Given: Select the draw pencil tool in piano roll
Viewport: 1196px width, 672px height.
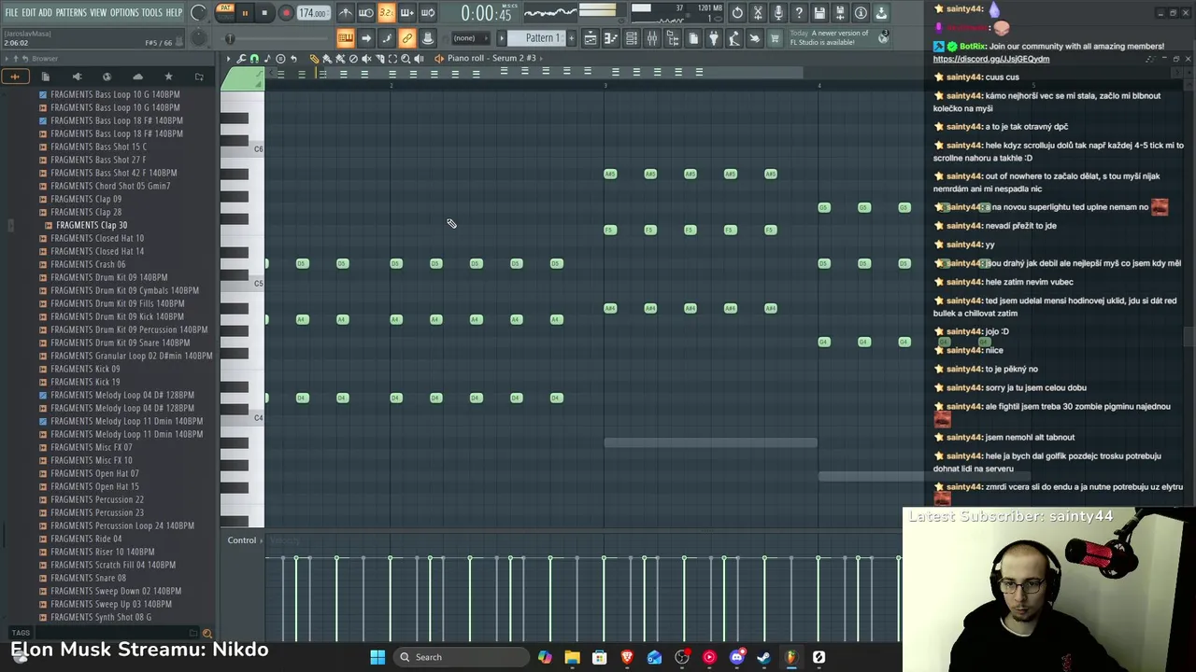Looking at the screenshot, I should [314, 58].
